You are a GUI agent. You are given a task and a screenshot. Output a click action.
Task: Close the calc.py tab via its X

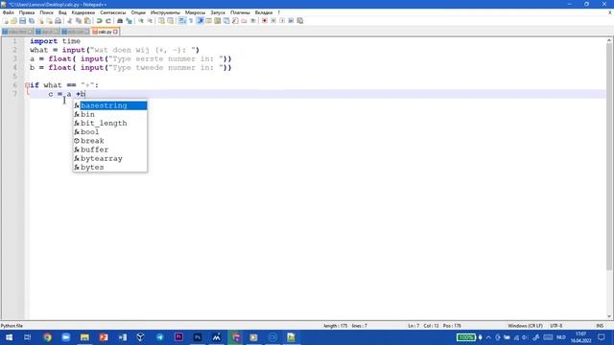point(115,32)
